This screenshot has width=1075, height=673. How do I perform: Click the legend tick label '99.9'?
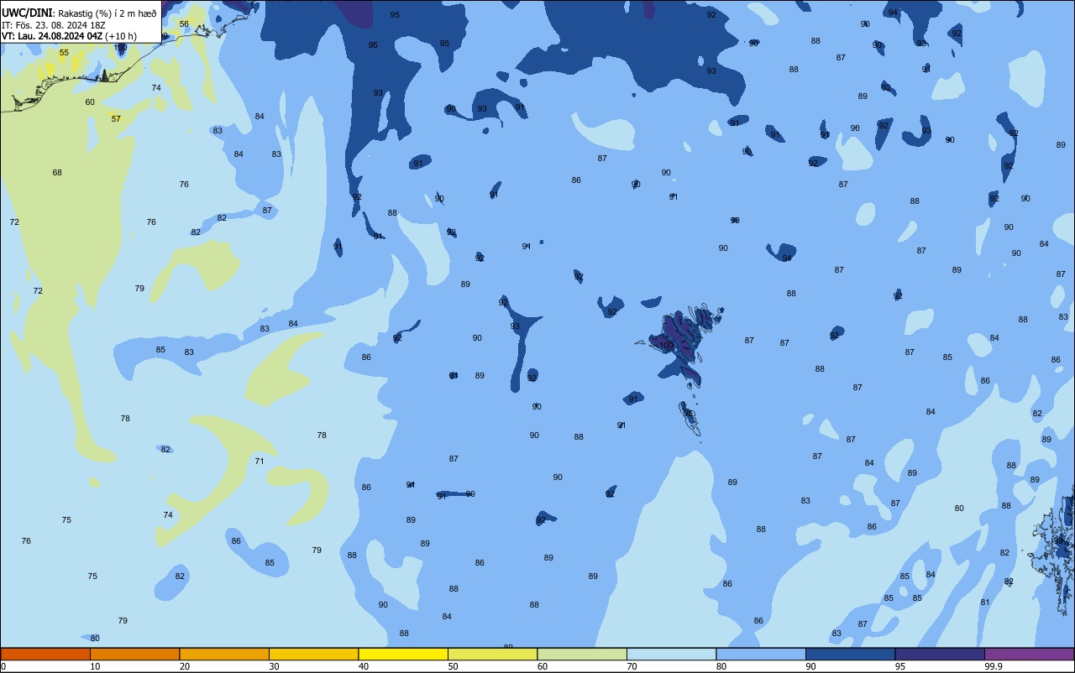(x=994, y=666)
